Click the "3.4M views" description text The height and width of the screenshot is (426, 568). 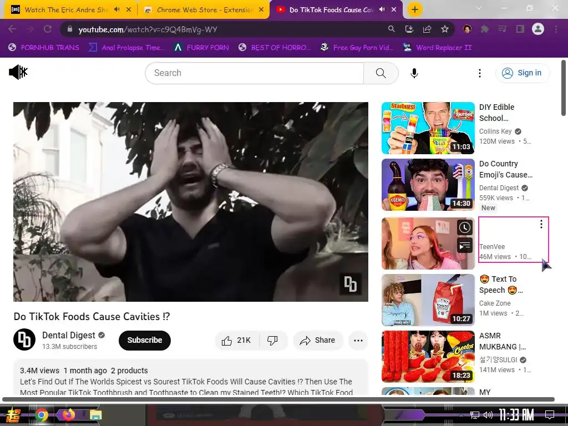click(x=39, y=371)
